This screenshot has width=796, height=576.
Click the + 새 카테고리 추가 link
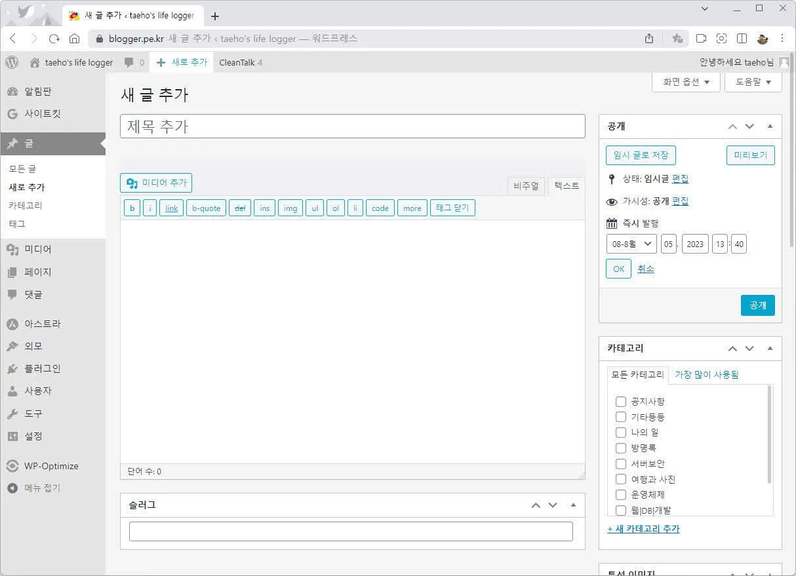(643, 529)
